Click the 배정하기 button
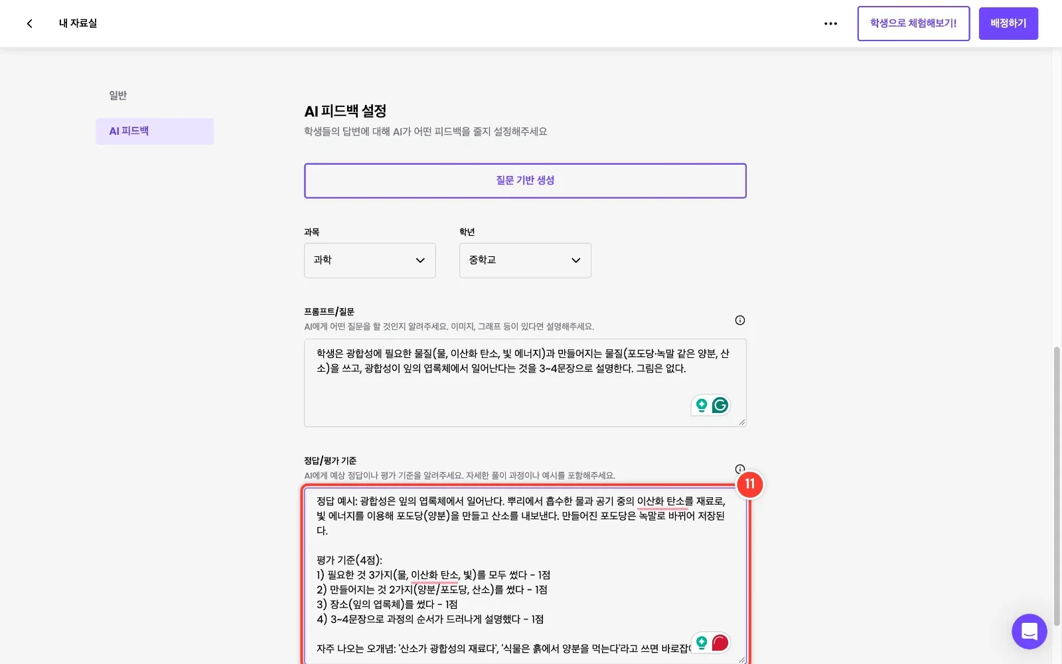Viewport: 1062px width, 664px height. [x=1008, y=23]
